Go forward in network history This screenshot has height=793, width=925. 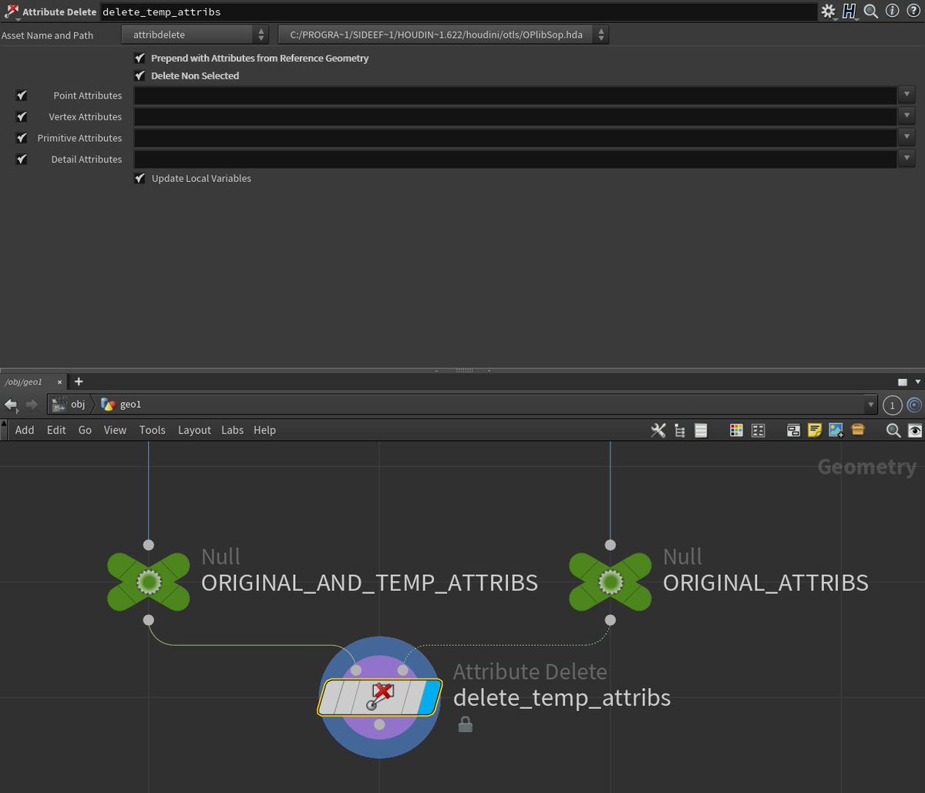[32, 405]
